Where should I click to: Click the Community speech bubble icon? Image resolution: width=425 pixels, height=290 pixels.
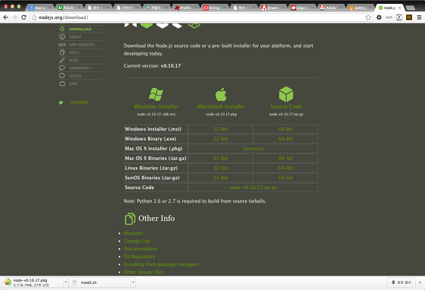(62, 68)
